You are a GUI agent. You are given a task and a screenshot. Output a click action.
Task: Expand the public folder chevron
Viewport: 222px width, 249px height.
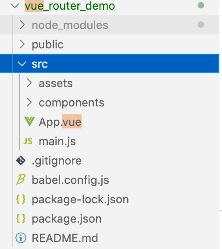pos(22,44)
